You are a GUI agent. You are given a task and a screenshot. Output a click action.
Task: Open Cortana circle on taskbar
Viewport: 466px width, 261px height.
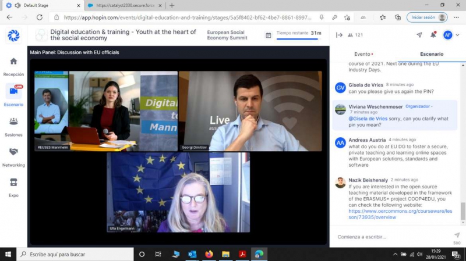[x=142, y=254]
